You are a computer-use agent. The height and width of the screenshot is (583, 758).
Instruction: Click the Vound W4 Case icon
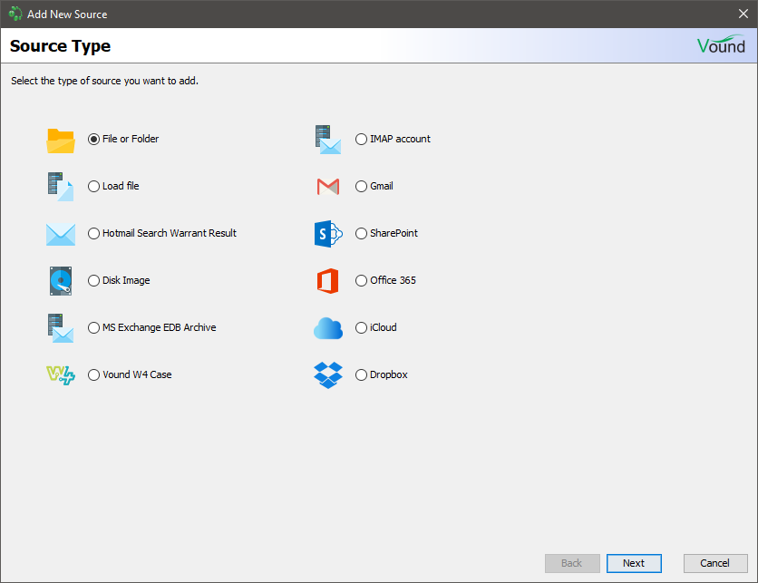coord(60,375)
